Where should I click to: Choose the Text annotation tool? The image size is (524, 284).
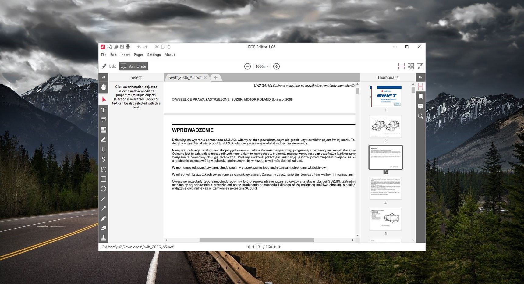(104, 110)
